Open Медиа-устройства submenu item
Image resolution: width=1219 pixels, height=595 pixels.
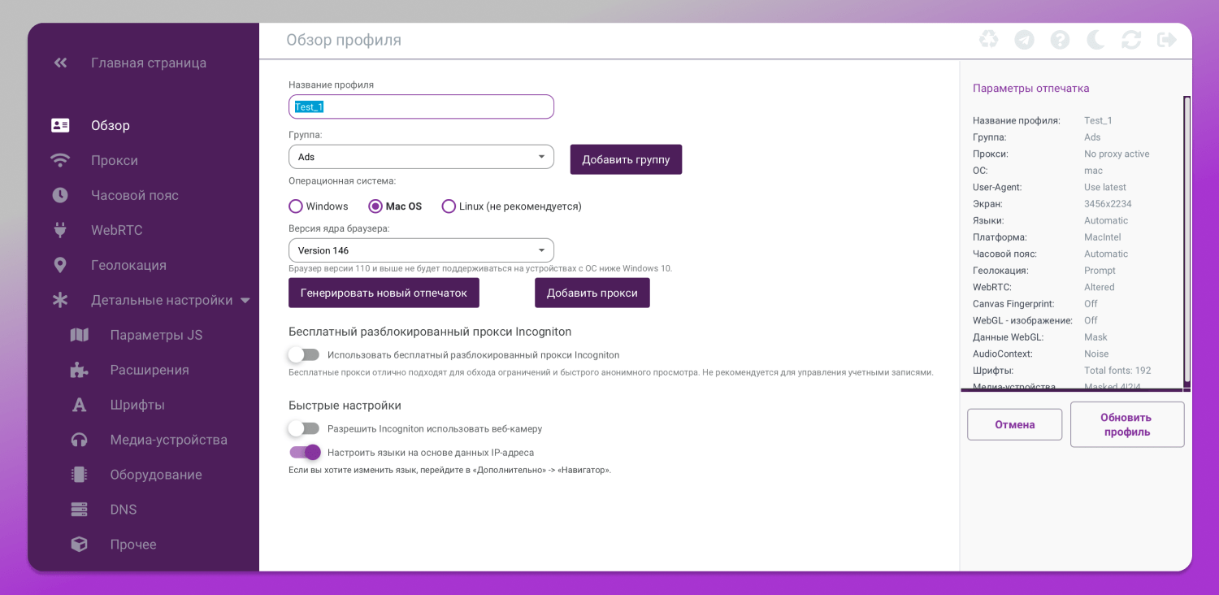point(169,440)
